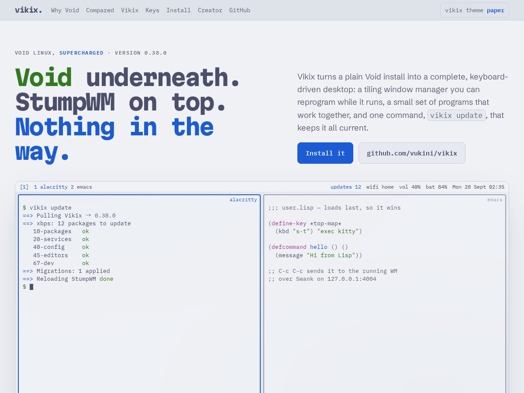Click the '40-config' row
Viewport: 524px width, 393px height.
(61, 247)
